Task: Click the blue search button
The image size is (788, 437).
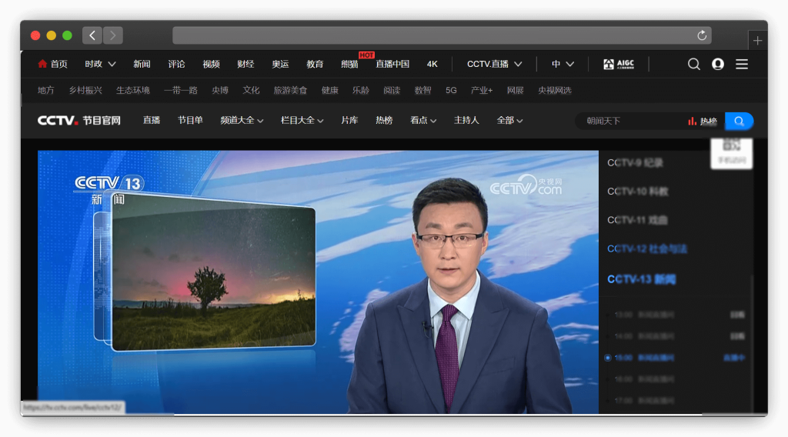Action: point(739,121)
